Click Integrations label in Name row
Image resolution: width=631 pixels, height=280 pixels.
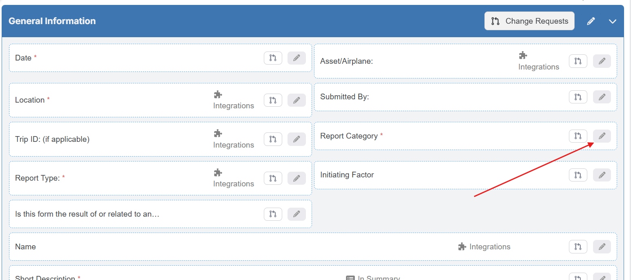[x=490, y=247]
